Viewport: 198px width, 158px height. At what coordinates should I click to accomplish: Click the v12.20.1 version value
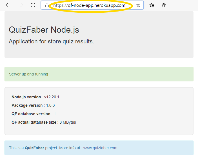pos(52,97)
